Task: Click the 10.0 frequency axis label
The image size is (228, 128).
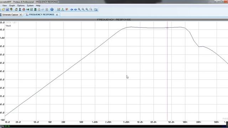Action: 7,122
